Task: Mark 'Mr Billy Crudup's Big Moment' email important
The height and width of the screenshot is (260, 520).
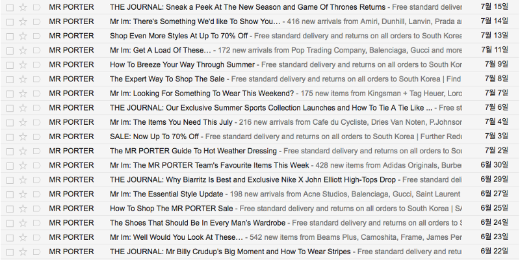Action: click(x=36, y=252)
